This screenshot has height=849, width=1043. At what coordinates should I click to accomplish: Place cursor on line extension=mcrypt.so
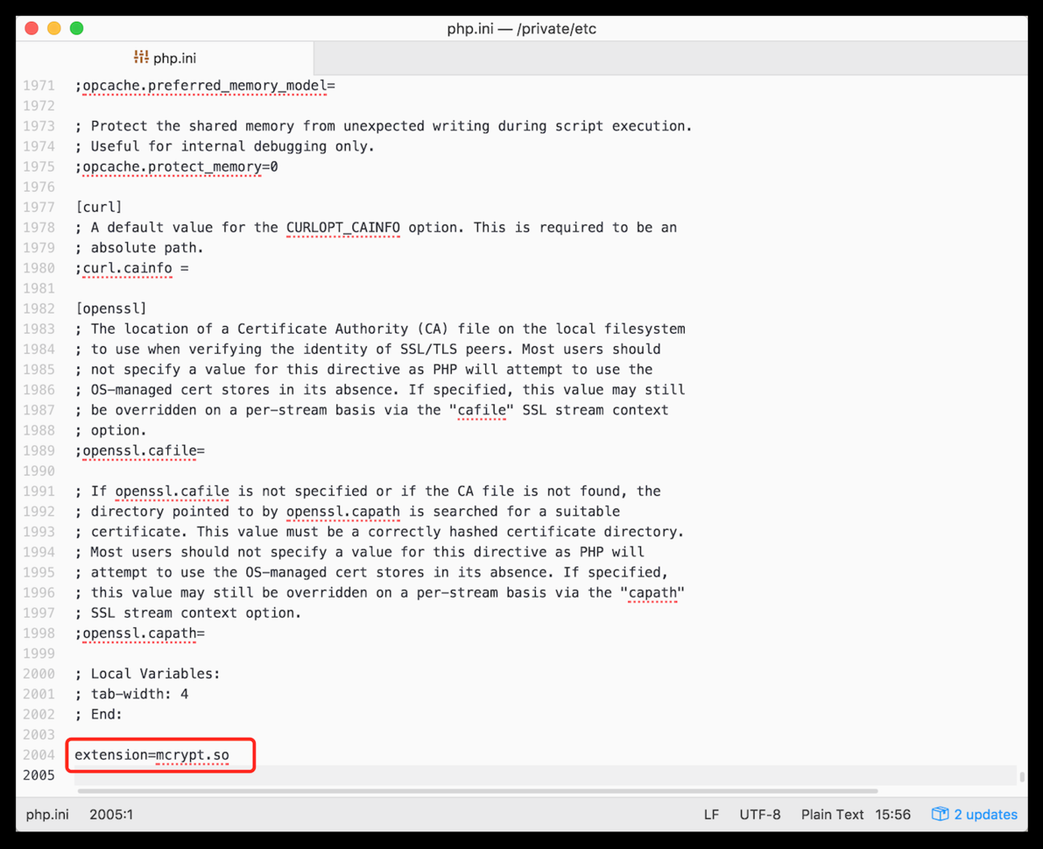[x=152, y=755]
